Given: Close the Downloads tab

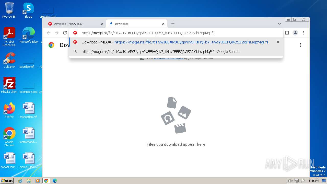Looking at the screenshot, I should [x=163, y=24].
